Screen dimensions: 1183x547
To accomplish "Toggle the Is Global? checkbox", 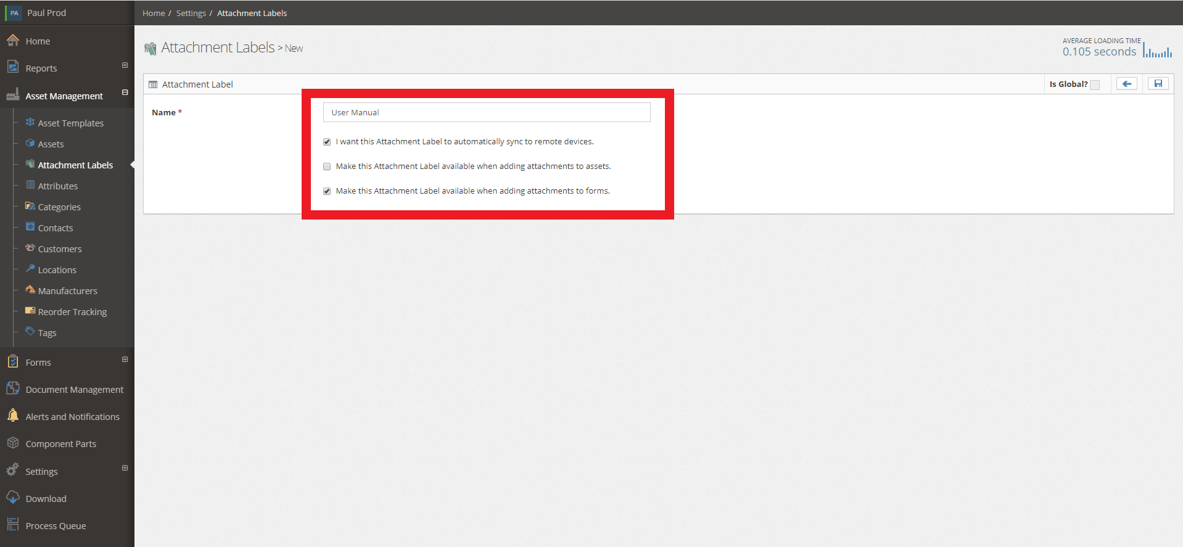I will (x=1095, y=85).
